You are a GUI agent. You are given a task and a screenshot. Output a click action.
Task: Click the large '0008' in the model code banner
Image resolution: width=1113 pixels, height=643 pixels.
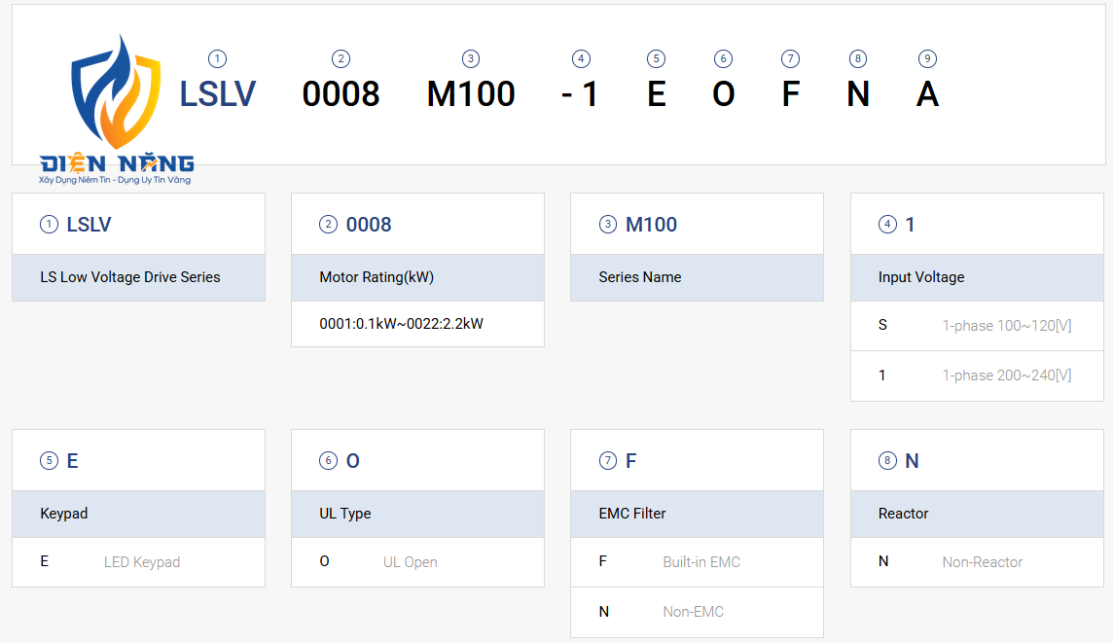(341, 94)
